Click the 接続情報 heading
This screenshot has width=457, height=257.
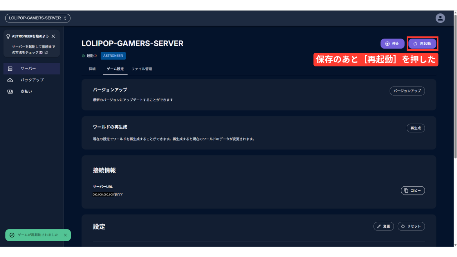pos(104,171)
